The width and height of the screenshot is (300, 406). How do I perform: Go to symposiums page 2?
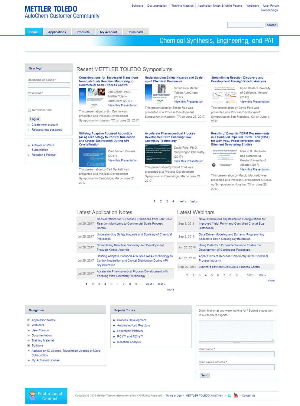pyautogui.click(x=161, y=201)
